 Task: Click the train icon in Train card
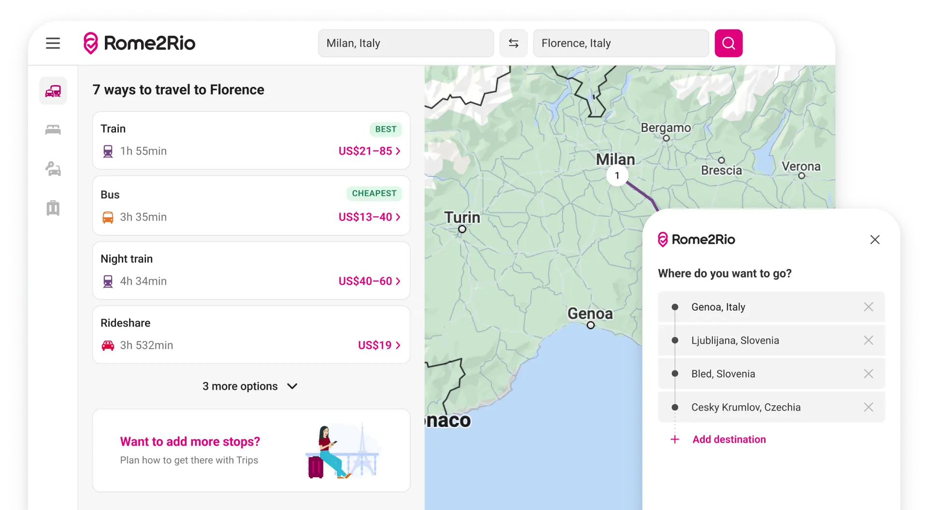point(108,151)
